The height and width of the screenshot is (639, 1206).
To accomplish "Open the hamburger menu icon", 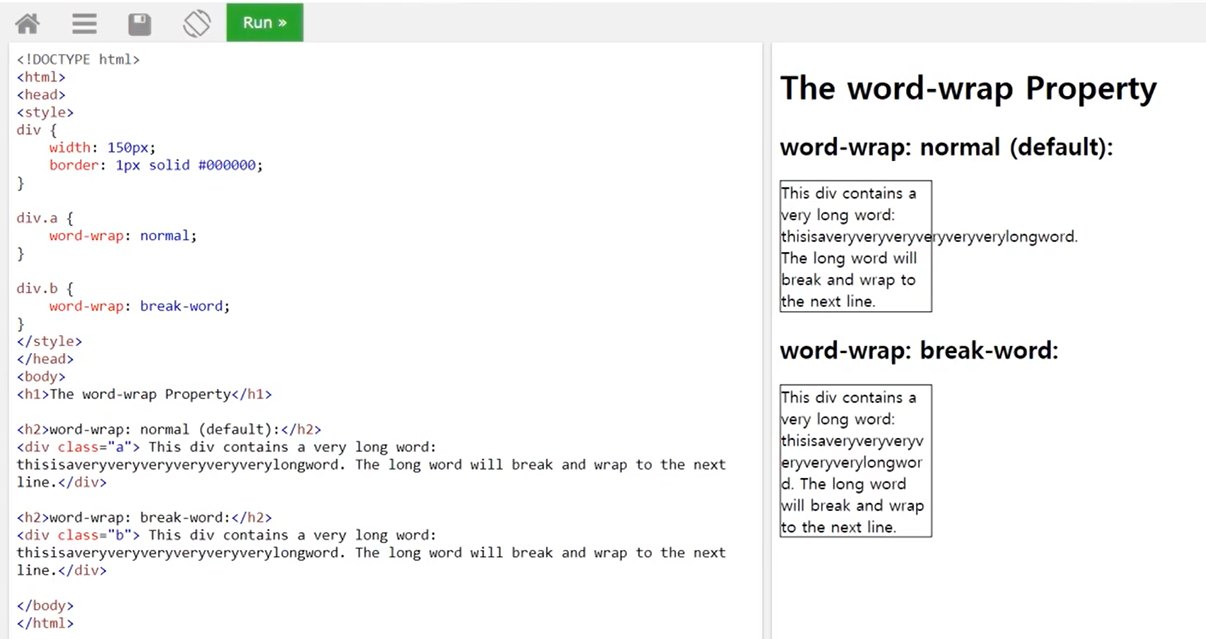I will pos(84,23).
